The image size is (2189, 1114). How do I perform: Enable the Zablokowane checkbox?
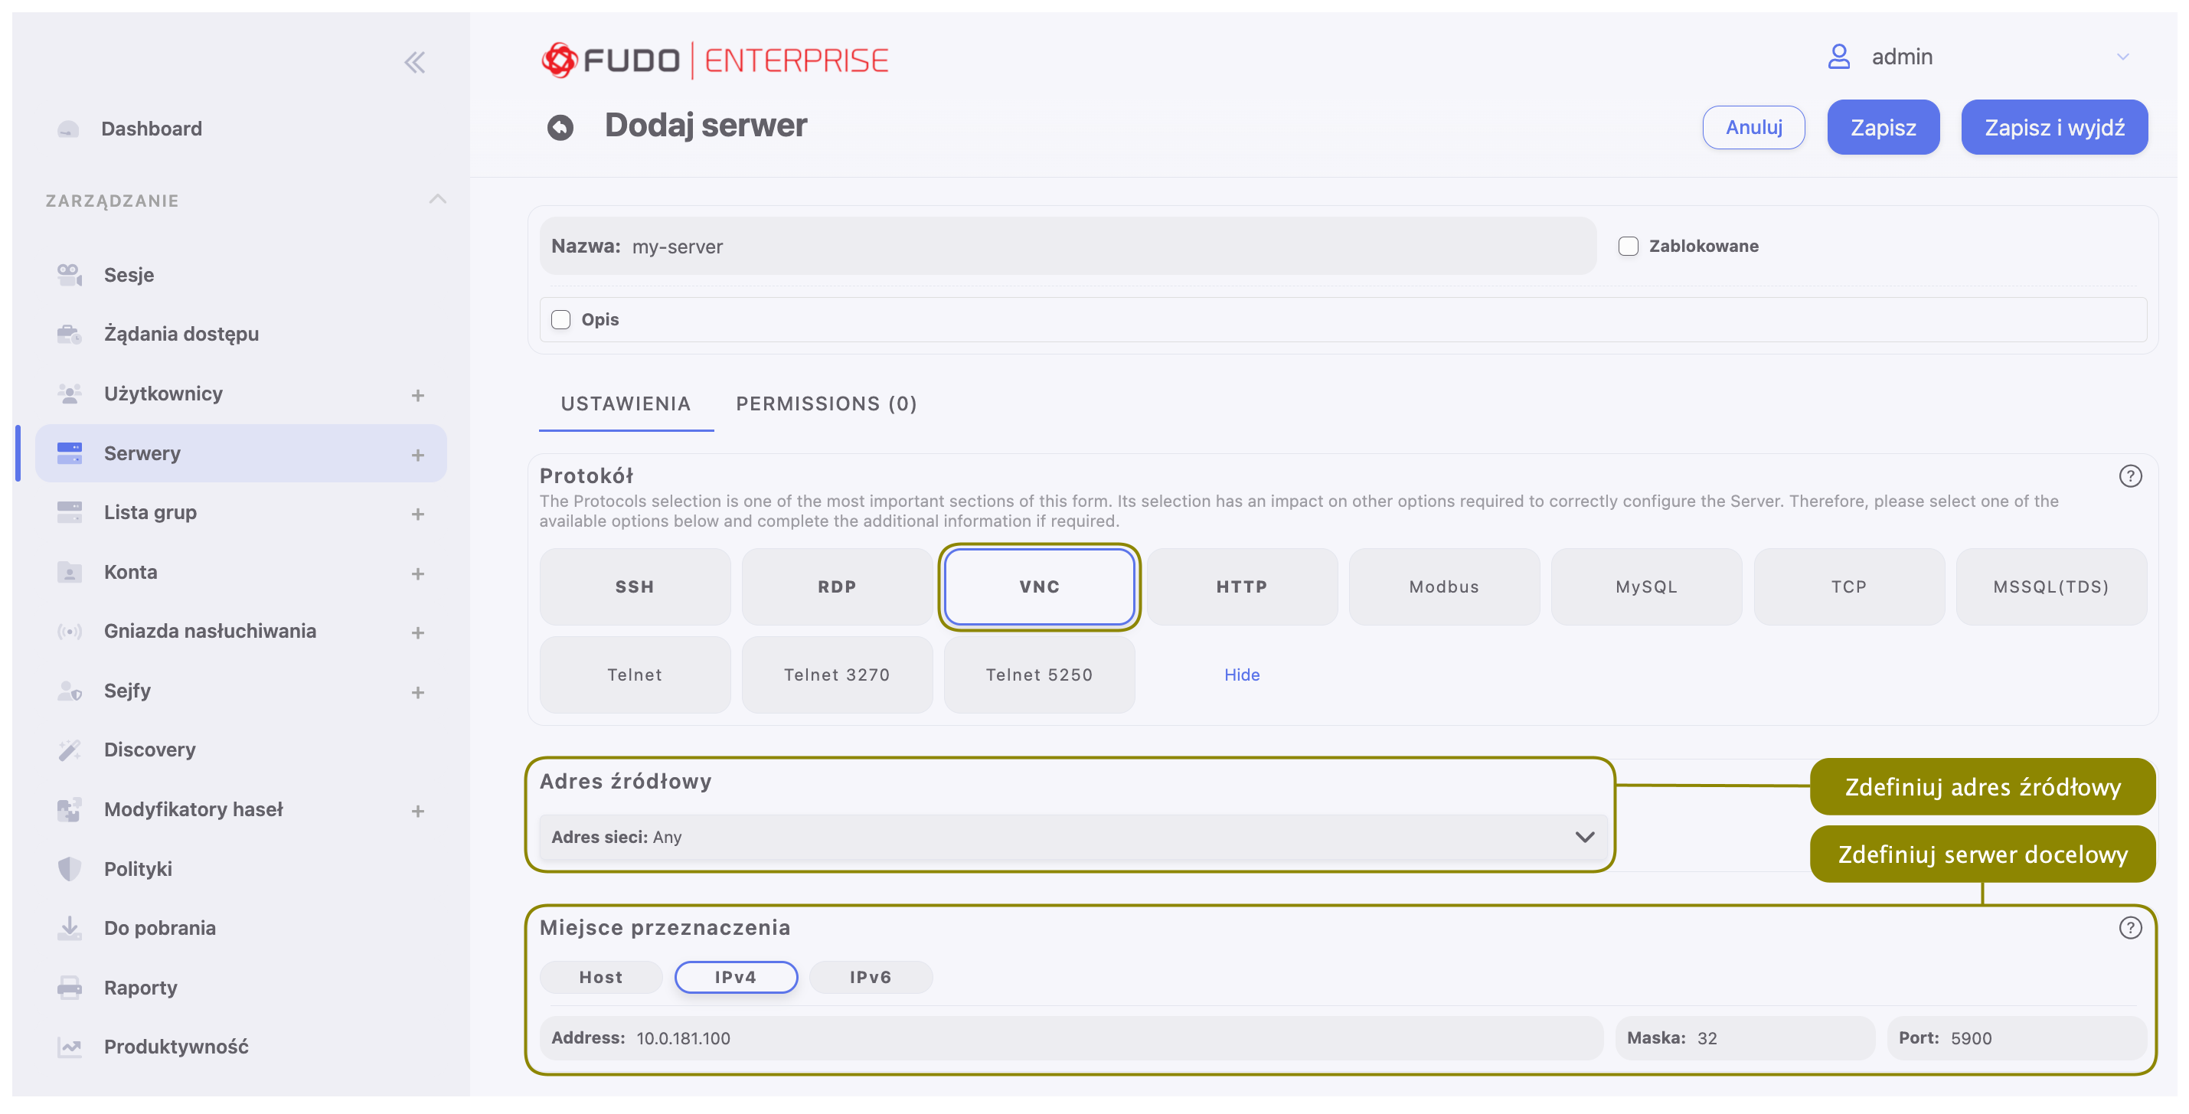(x=1628, y=247)
